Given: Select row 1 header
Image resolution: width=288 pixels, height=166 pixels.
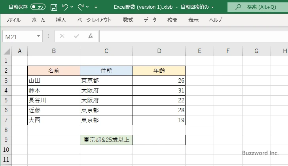Looking at the screenshot, I should click(x=6, y=61).
